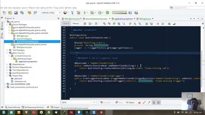Open the Search Results panel
The image size is (205, 115).
point(12,107)
